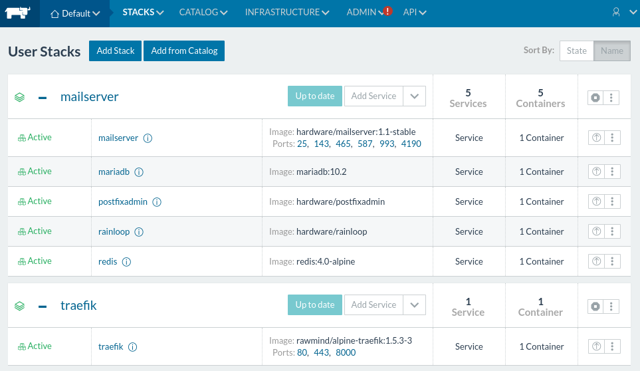Open the CATALOG menu
The image size is (640, 371).
pyautogui.click(x=203, y=12)
